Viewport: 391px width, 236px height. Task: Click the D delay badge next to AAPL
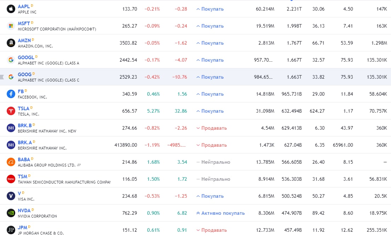[x=32, y=6]
